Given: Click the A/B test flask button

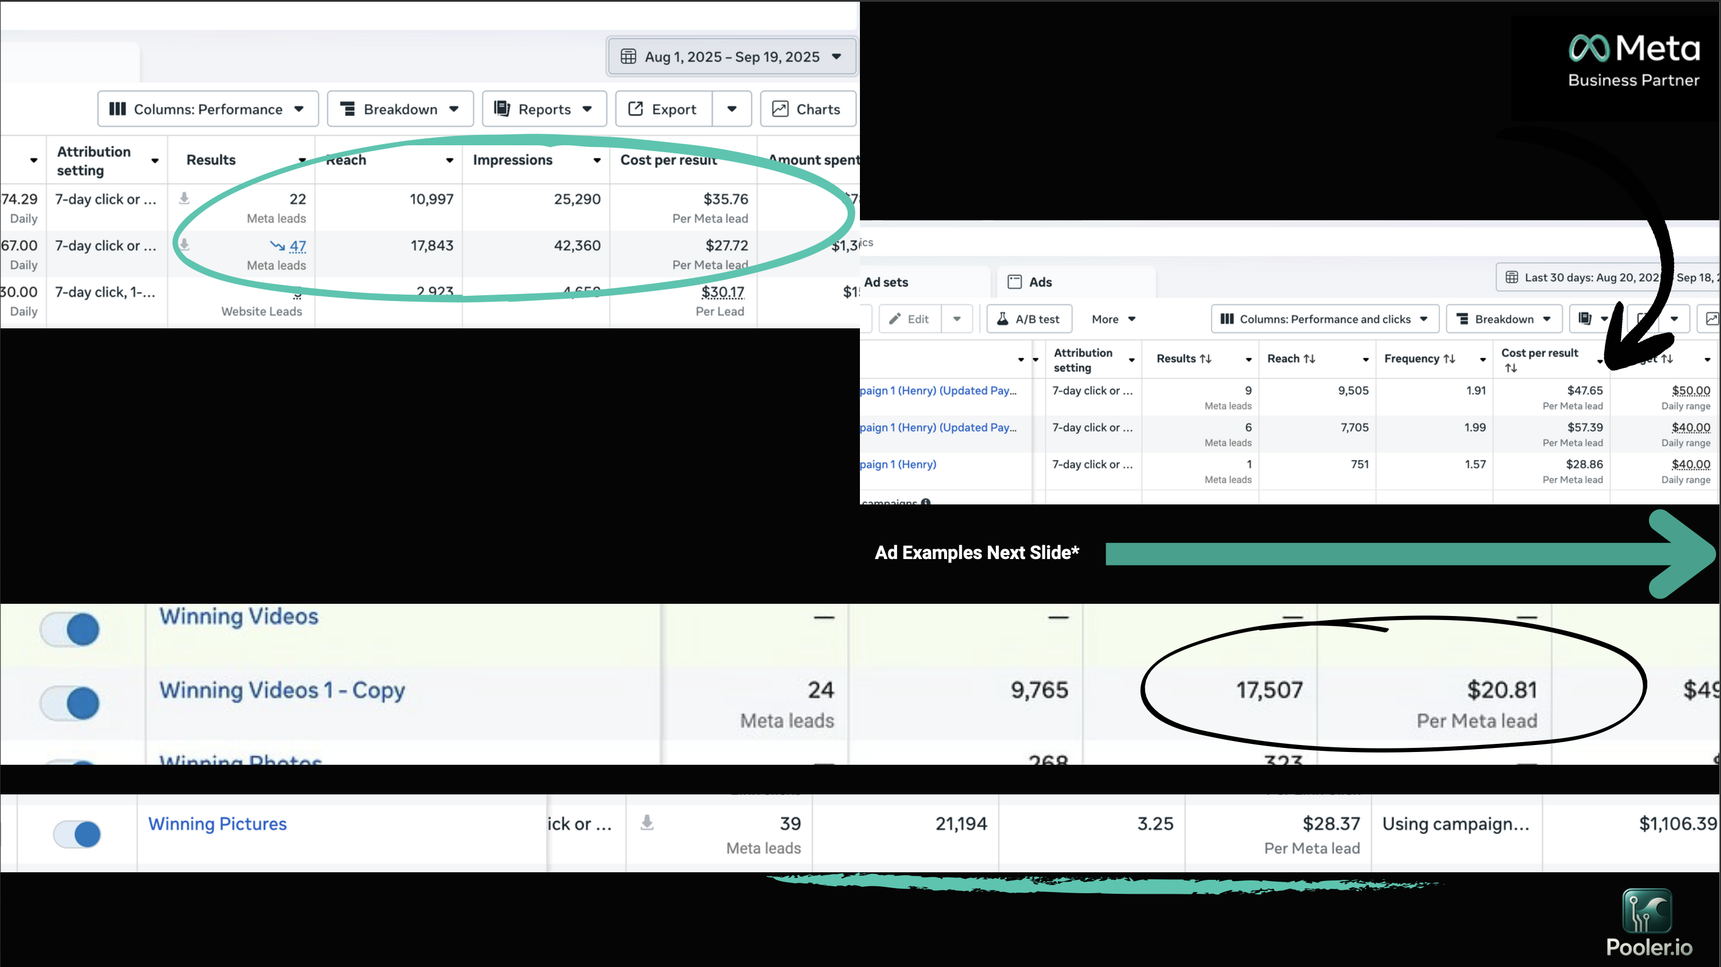Looking at the screenshot, I should (1029, 319).
